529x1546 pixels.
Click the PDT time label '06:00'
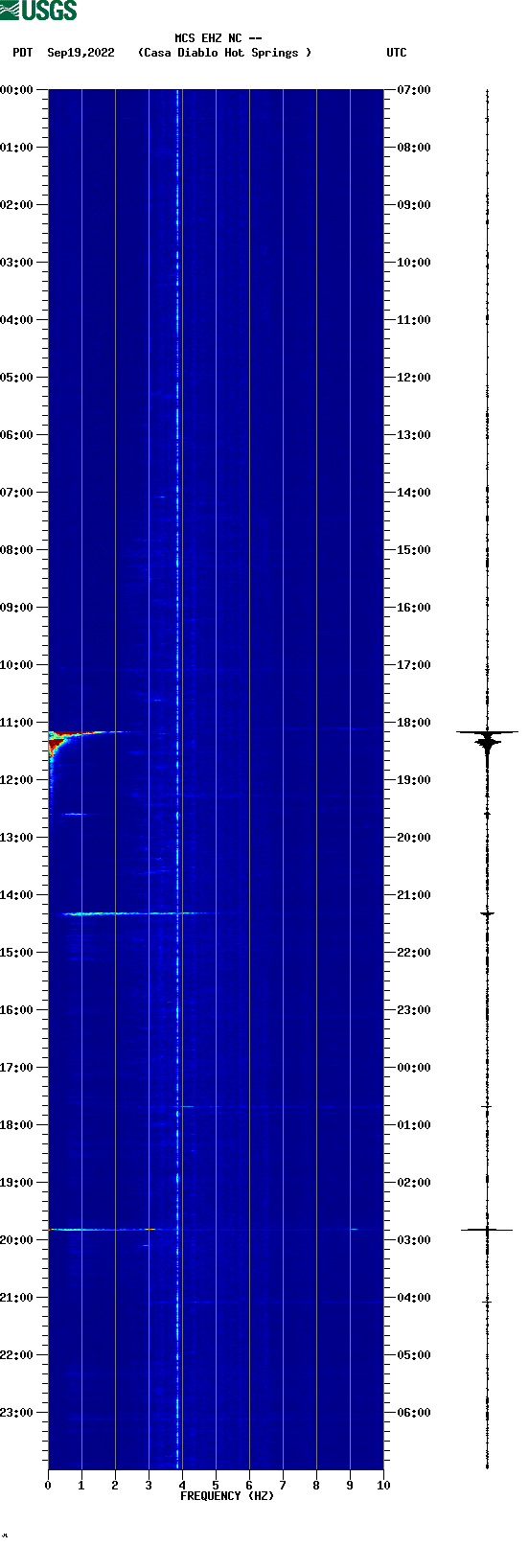[x=17, y=435]
